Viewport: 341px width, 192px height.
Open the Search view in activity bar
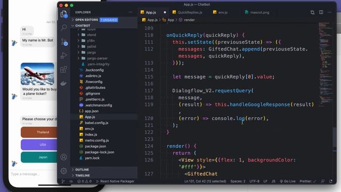(x=64, y=27)
